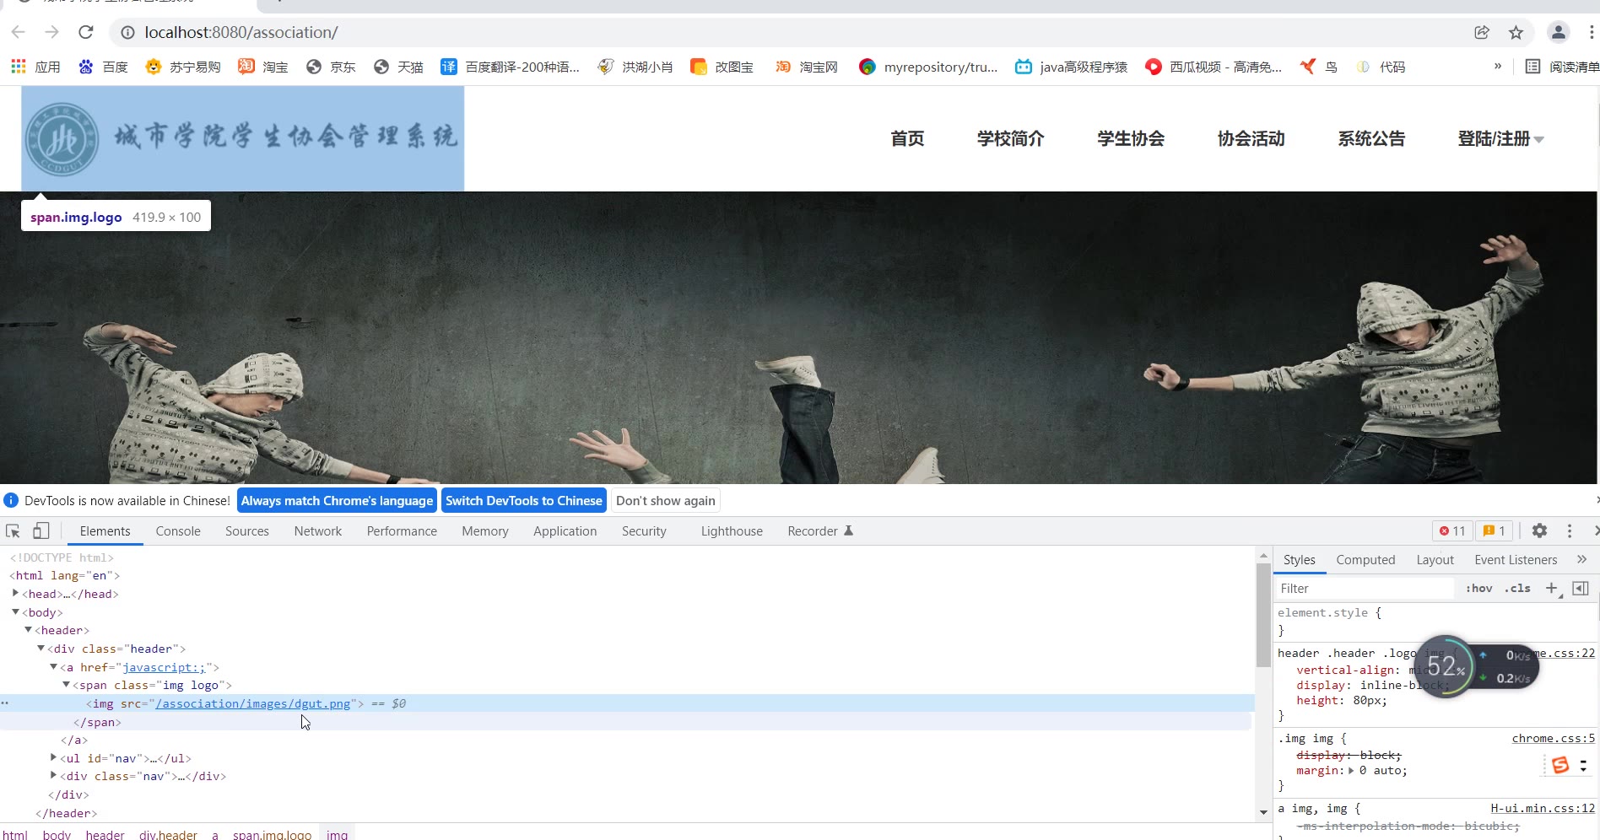
Task: Collapse the body element node
Action: (16, 611)
